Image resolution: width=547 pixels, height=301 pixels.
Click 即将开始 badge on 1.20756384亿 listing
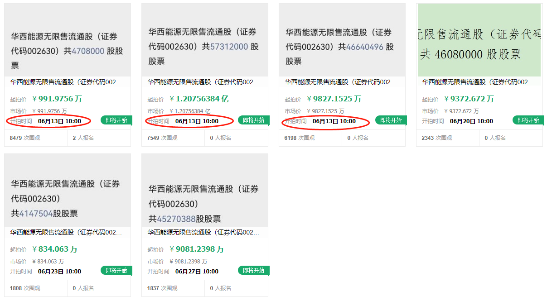[253, 120]
